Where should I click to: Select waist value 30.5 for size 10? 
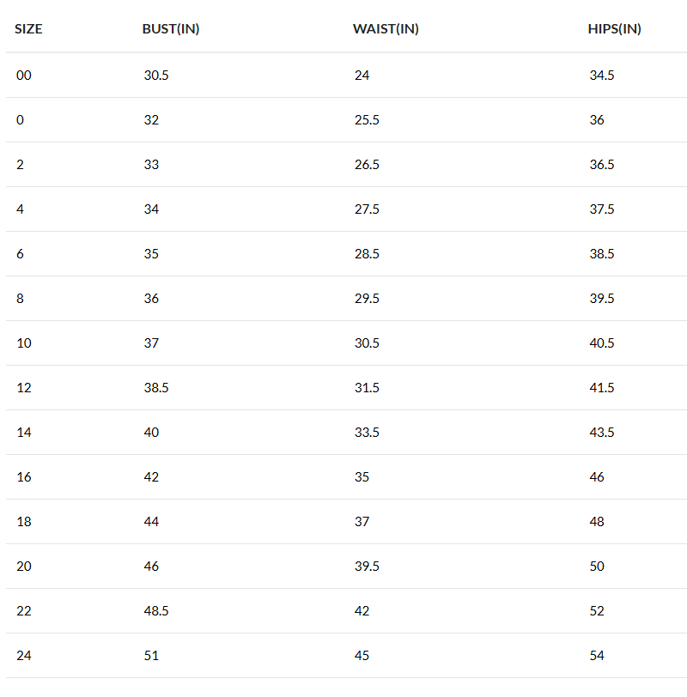367,343
